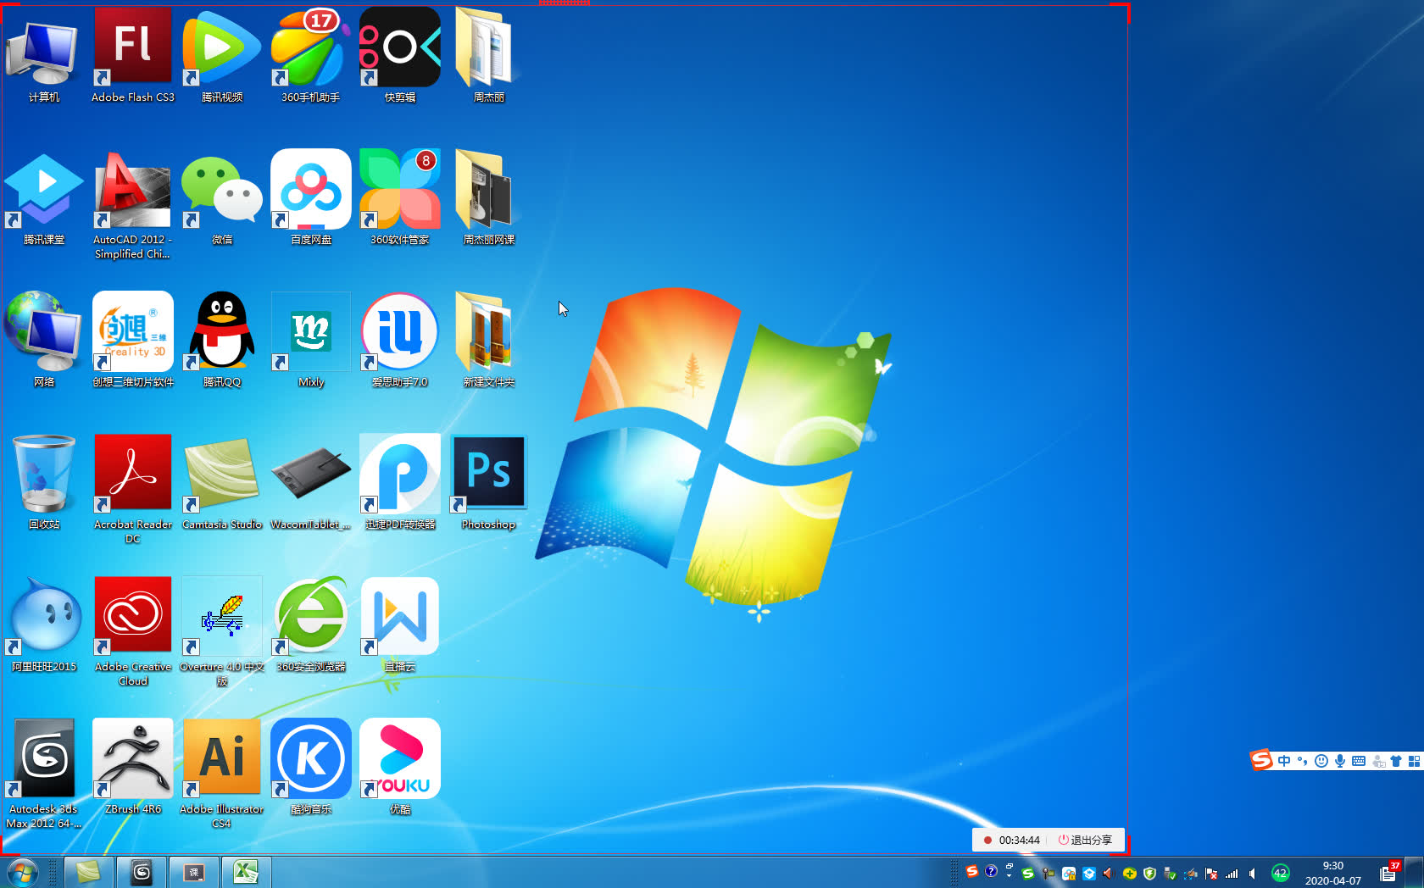This screenshot has height=888, width=1424.
Task: Launch Autodesk 3ds Max 2012 desktop icon
Action: [44, 774]
